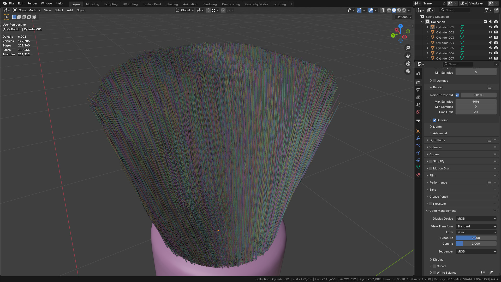Adjust the Exposure slider
Viewport: 501px width, 282px height.
click(476, 238)
